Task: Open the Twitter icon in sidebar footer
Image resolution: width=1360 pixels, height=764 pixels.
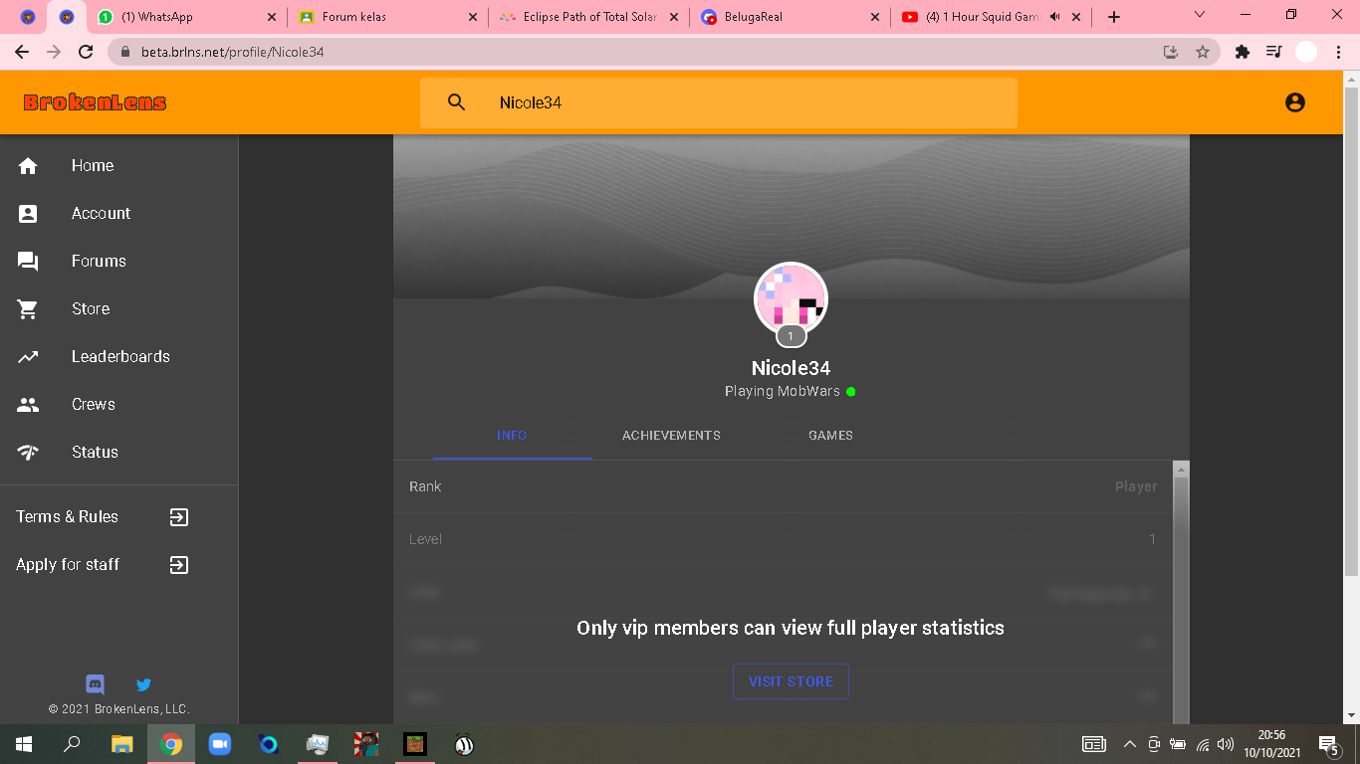Action: coord(143,684)
